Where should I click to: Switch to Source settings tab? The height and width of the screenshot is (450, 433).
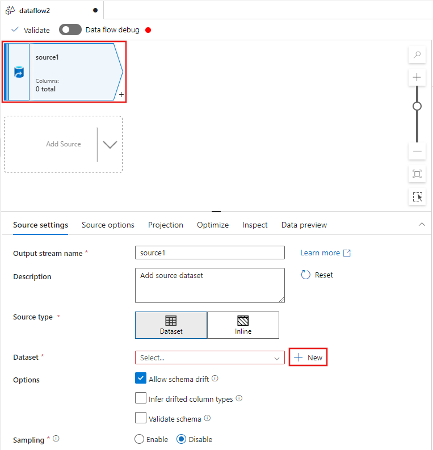[x=40, y=225]
